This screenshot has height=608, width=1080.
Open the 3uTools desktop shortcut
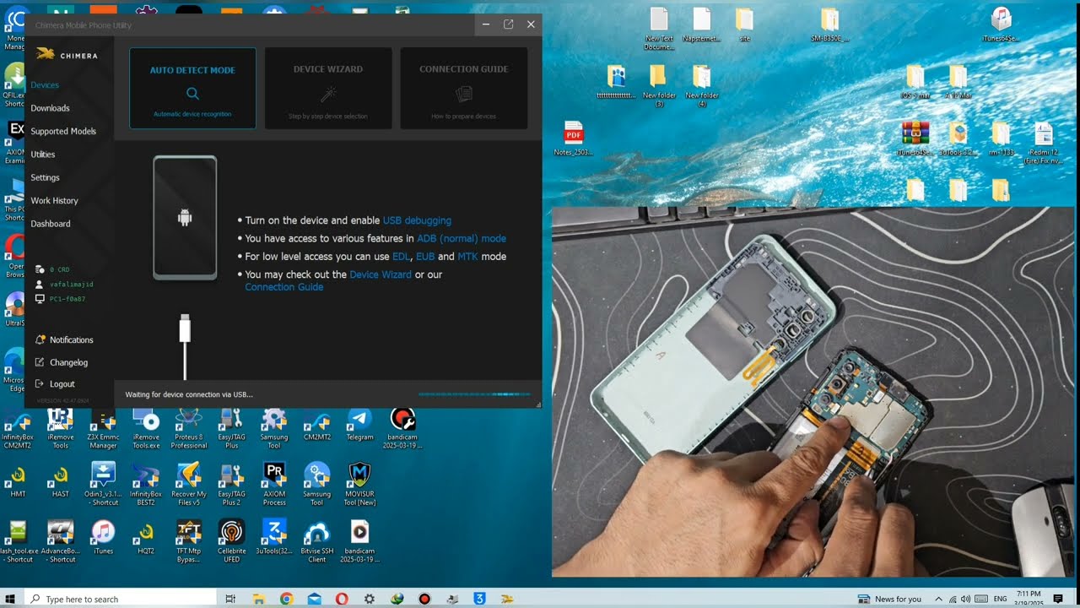pyautogui.click(x=274, y=537)
